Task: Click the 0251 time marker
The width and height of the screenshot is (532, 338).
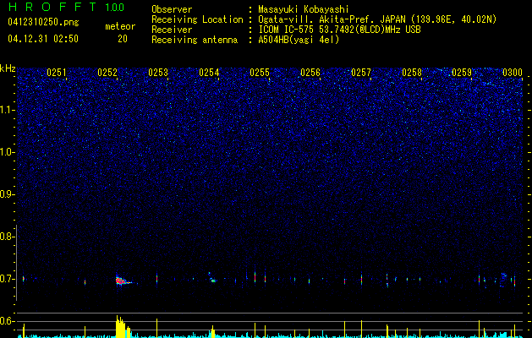Action: [x=57, y=73]
